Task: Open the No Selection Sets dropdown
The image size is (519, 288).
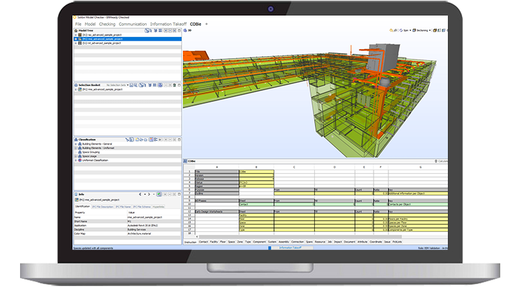Action: click(118, 85)
